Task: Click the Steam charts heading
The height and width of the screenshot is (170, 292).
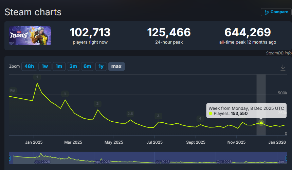Action: [33, 12]
